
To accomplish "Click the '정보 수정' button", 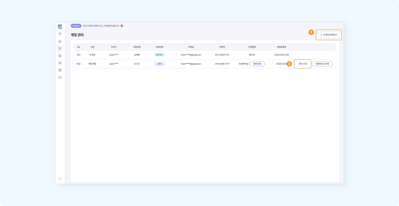I will [303, 64].
